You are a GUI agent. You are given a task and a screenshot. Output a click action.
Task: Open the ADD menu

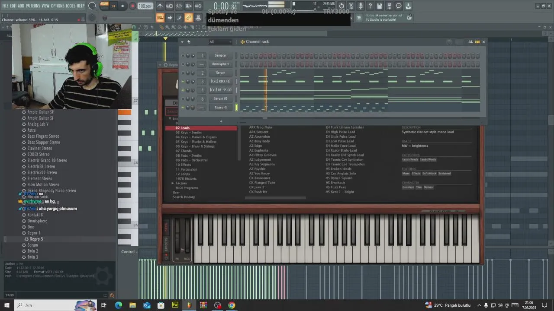[21, 6]
